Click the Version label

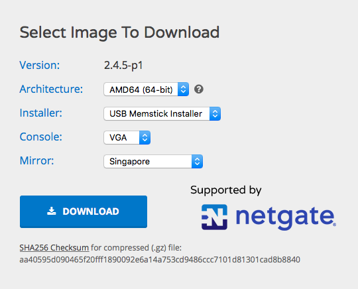[x=40, y=65]
